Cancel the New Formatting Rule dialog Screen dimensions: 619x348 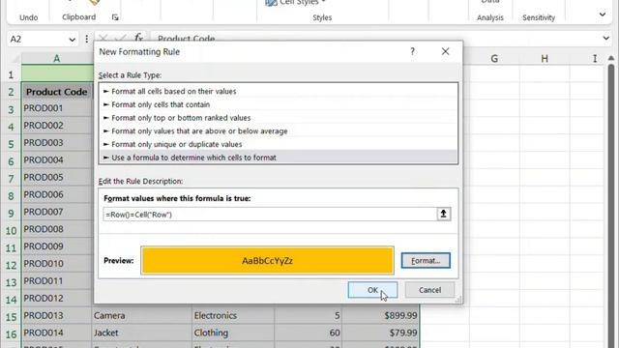pos(429,290)
